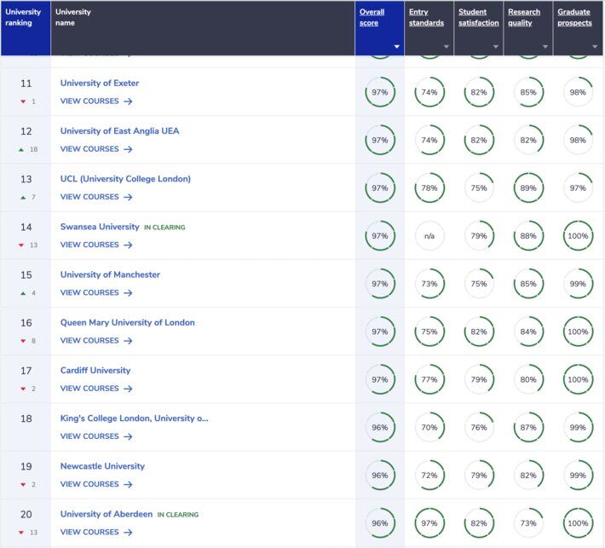Viewport: 605px width, 548px height.
Task: Click University of Aberdeen's 97% entry standards circle
Action: pos(429,522)
